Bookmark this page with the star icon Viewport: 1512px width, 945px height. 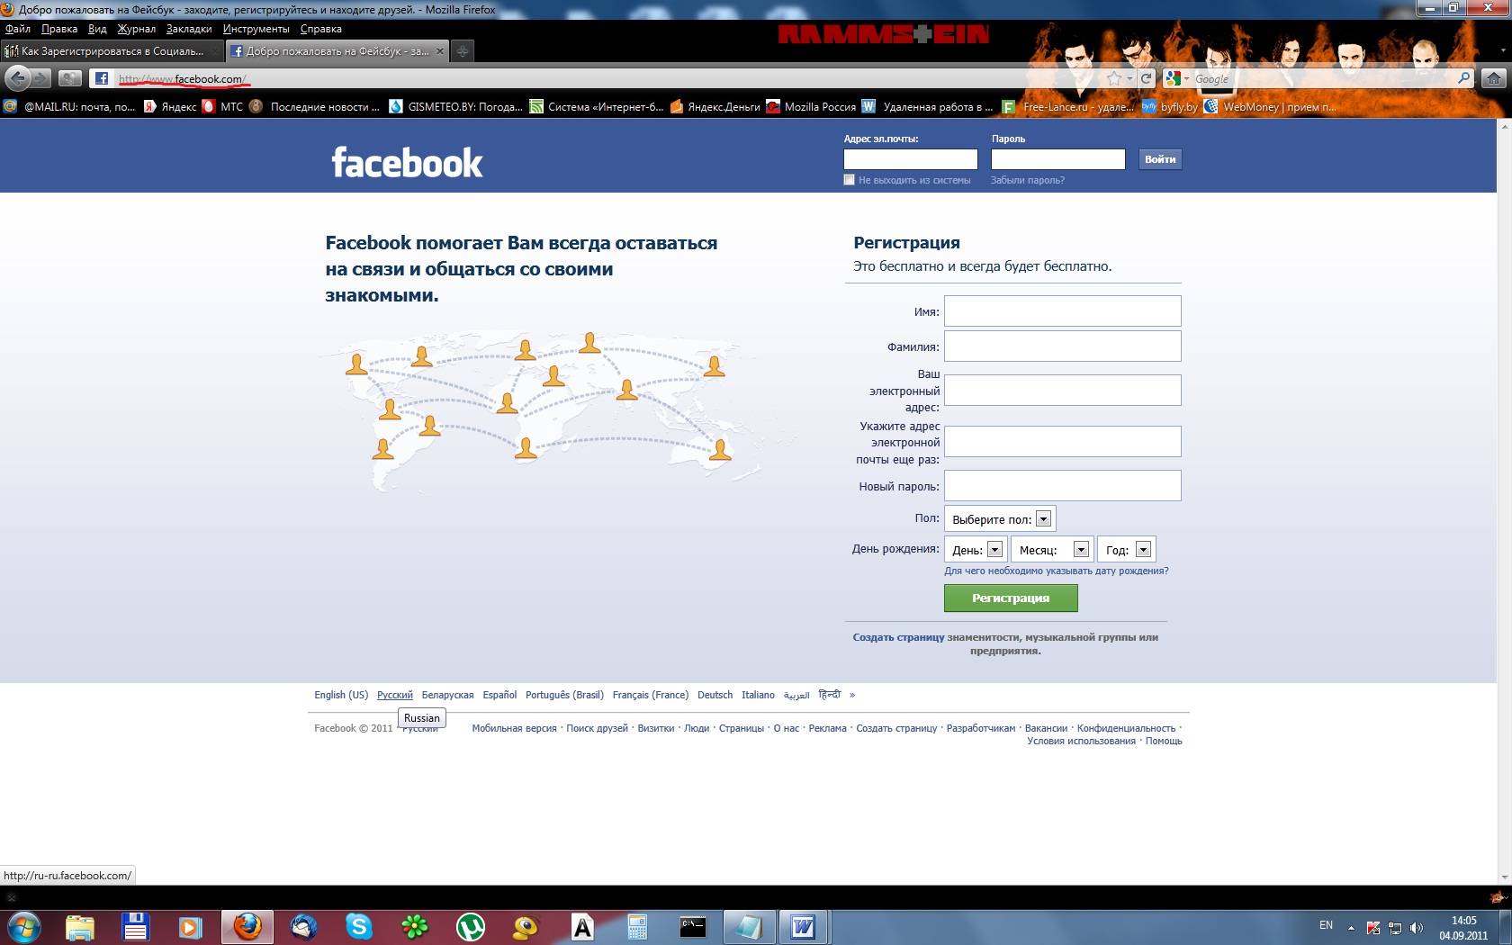coord(1114,78)
